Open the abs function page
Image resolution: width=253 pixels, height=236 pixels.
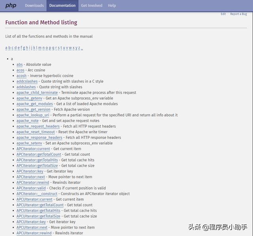[x=20, y=65]
